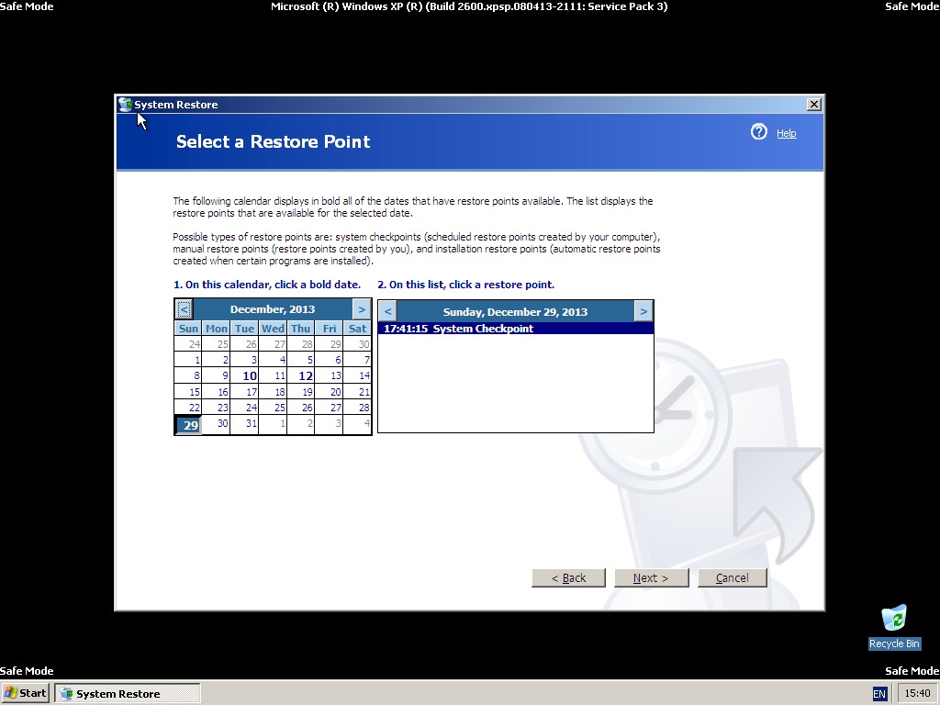Select bold date 10 on calendar

click(x=244, y=375)
